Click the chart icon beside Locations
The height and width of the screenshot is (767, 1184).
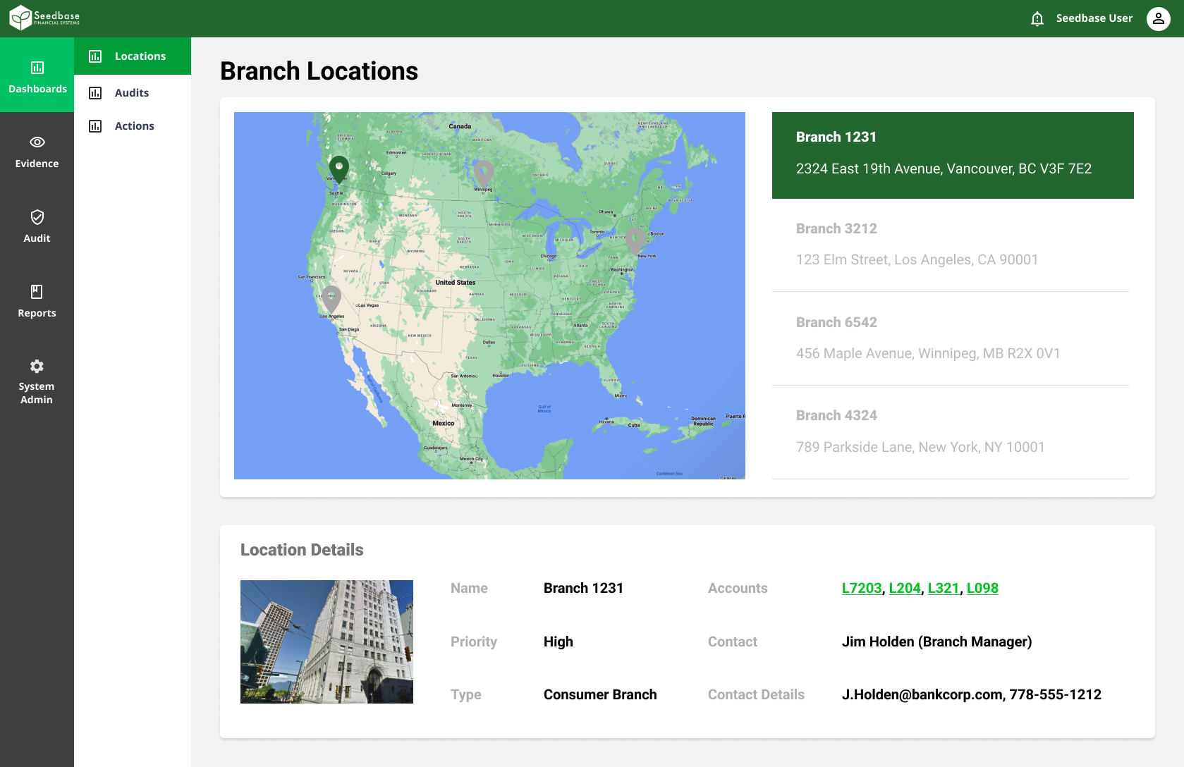click(95, 56)
